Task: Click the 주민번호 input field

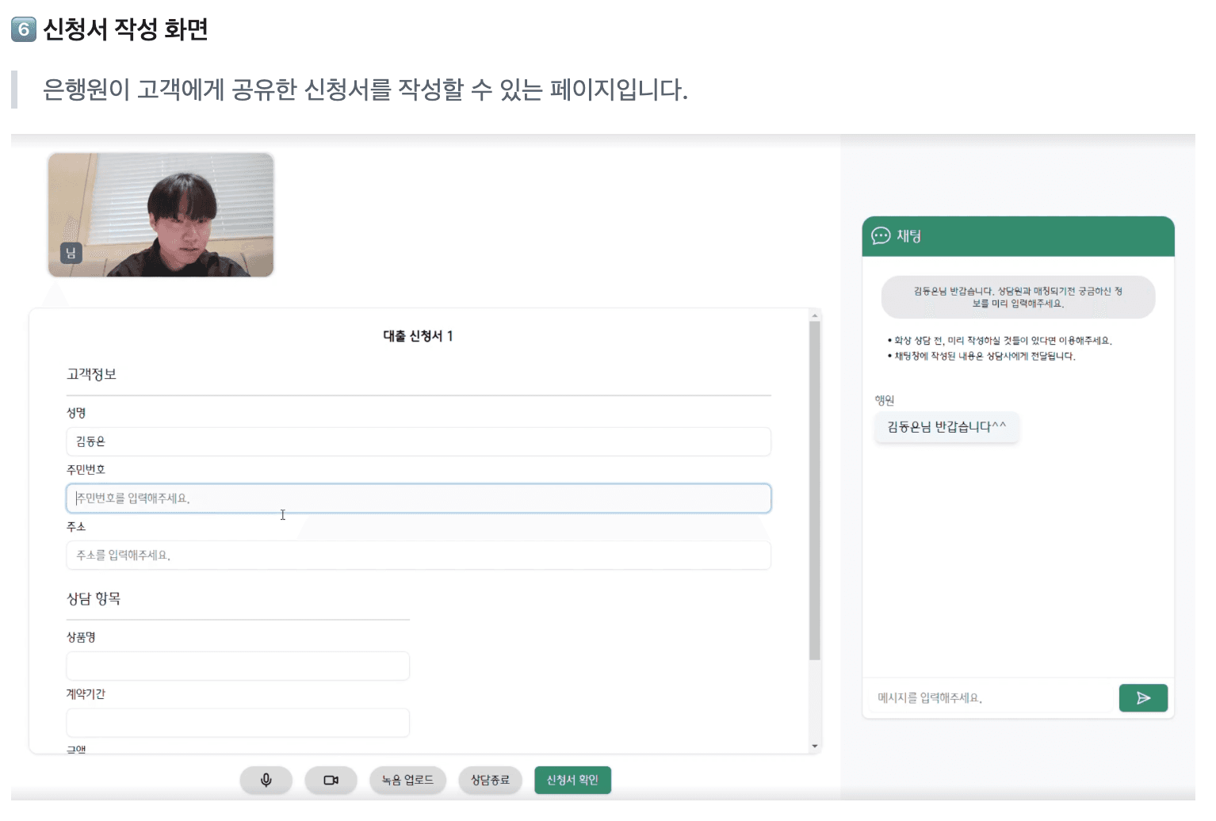Action: tap(418, 498)
